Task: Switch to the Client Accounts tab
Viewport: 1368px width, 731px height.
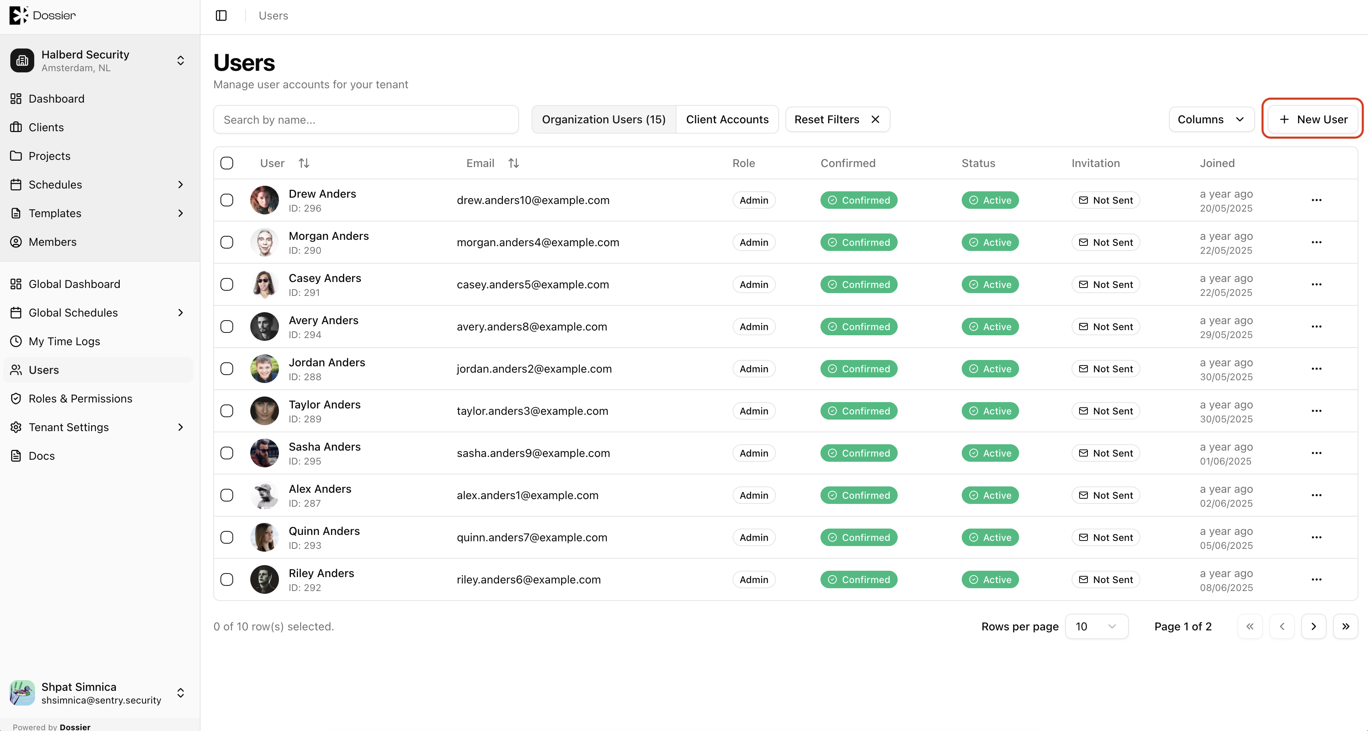Action: pyautogui.click(x=727, y=119)
